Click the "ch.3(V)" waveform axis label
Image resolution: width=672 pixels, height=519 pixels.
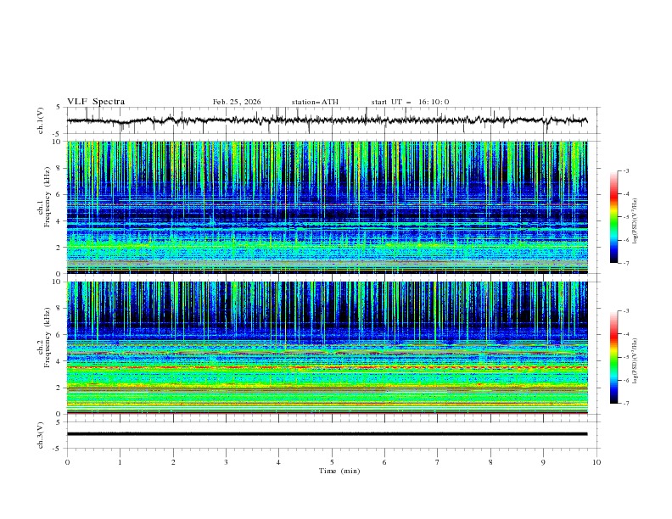[x=40, y=435]
